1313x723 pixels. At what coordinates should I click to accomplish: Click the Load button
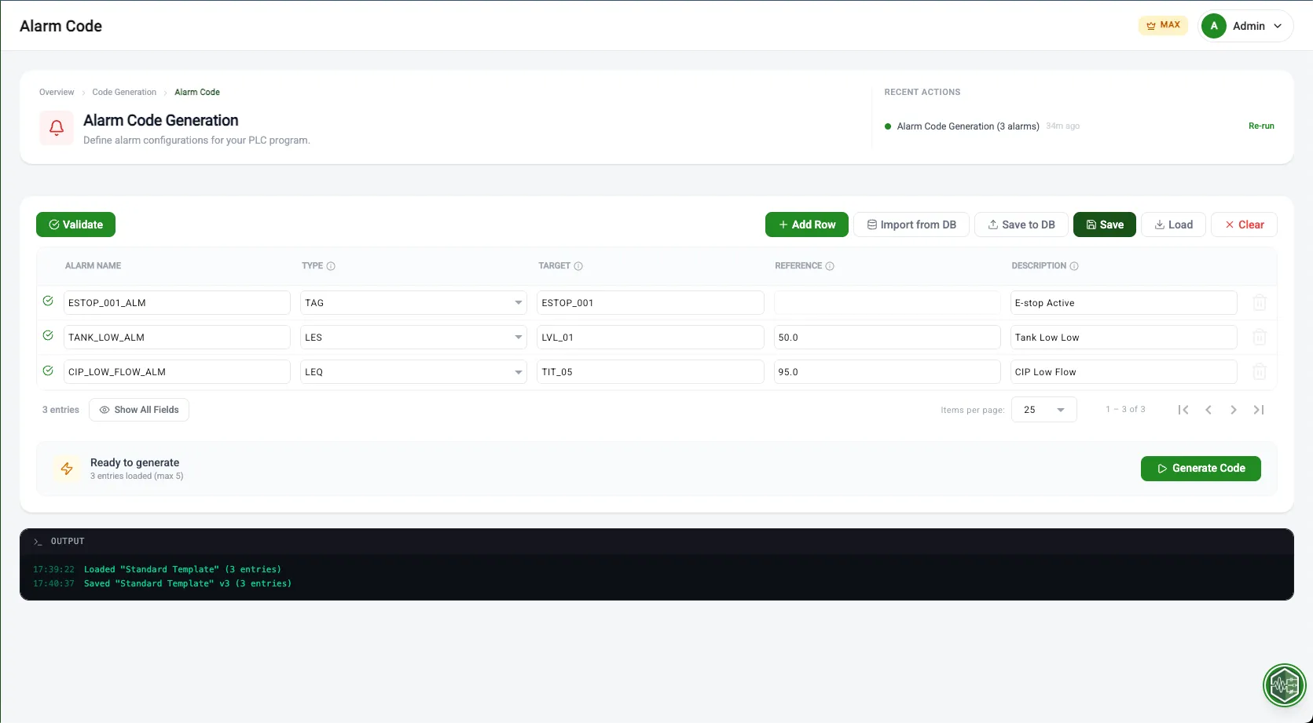click(x=1173, y=225)
